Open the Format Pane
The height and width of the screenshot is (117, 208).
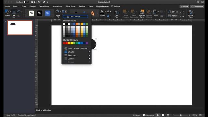point(191,14)
